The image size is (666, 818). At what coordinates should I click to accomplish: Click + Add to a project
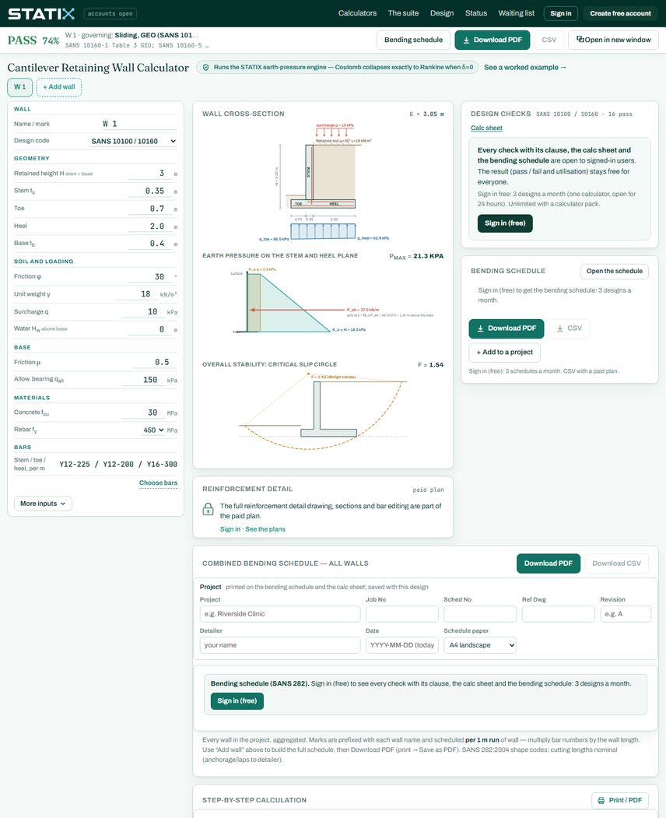click(504, 352)
